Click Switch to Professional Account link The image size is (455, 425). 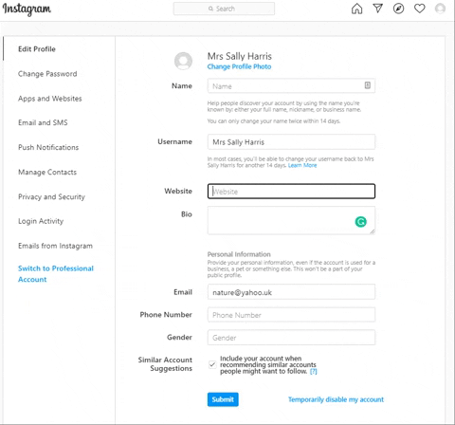[56, 274]
